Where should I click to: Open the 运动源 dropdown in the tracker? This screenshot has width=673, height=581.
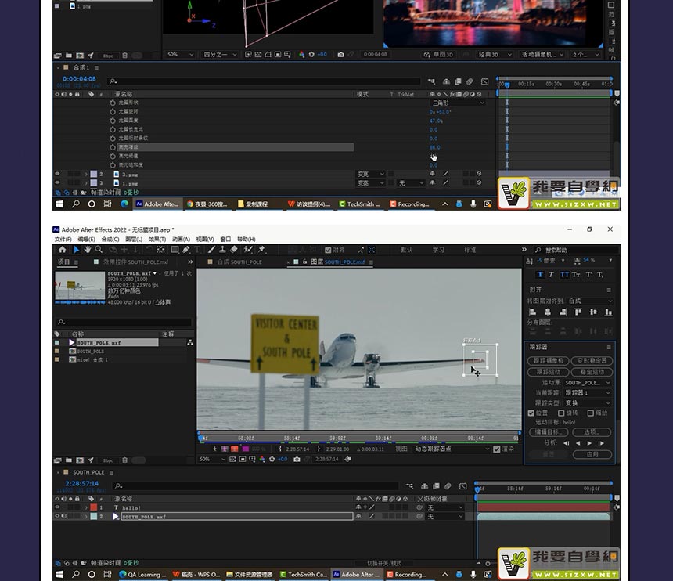click(x=587, y=383)
